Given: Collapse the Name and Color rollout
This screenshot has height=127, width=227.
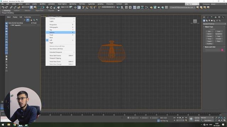Looking at the screenshot, I should coord(210,47).
